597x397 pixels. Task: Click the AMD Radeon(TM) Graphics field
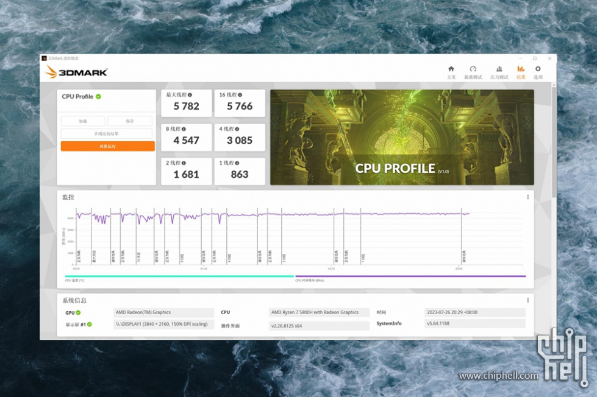(x=163, y=312)
